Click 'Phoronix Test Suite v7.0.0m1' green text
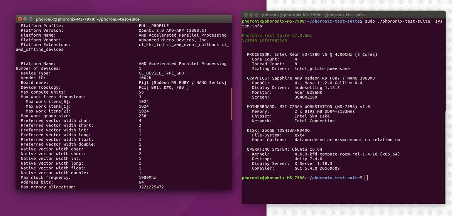The image size is (453, 216). [x=277, y=35]
